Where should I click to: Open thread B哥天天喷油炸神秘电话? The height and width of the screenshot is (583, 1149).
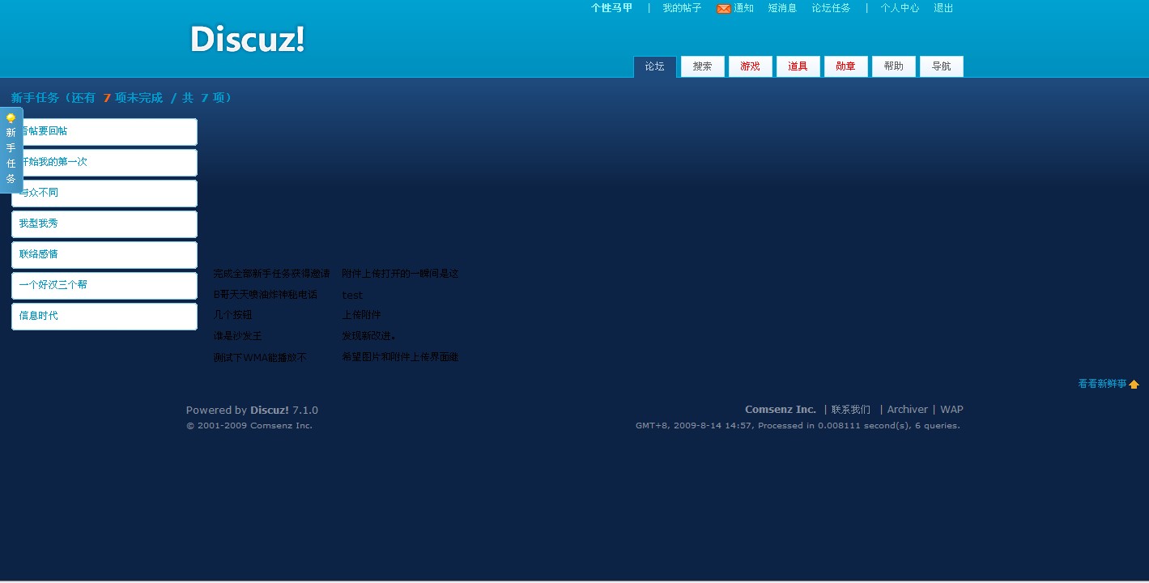coord(266,295)
